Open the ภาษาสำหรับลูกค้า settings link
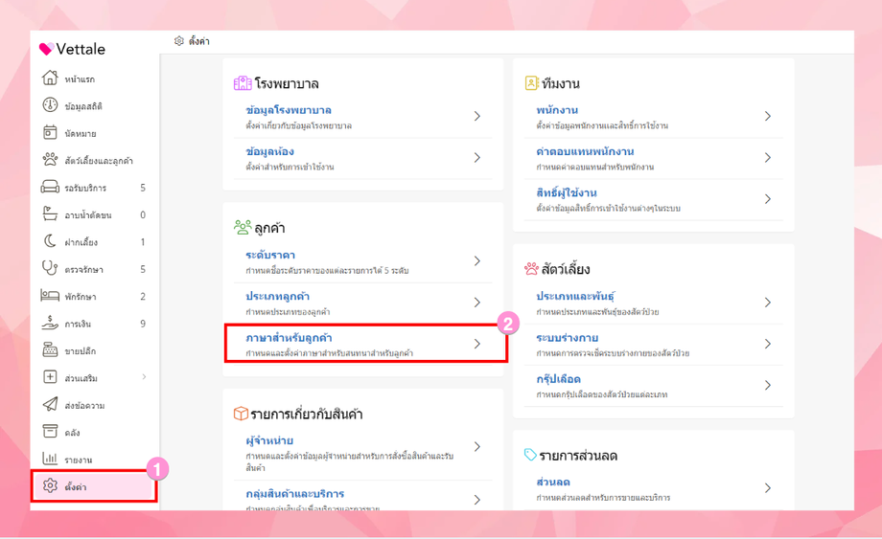 [290, 337]
